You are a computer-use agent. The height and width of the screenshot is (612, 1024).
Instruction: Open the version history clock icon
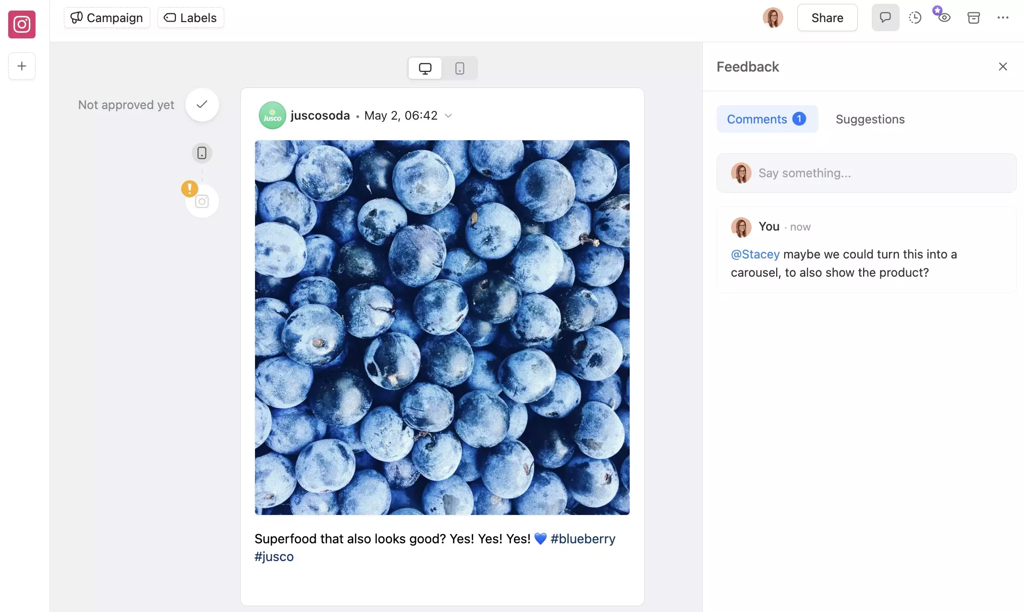point(915,18)
